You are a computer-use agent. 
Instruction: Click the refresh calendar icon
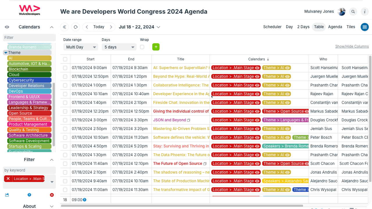(76, 27)
